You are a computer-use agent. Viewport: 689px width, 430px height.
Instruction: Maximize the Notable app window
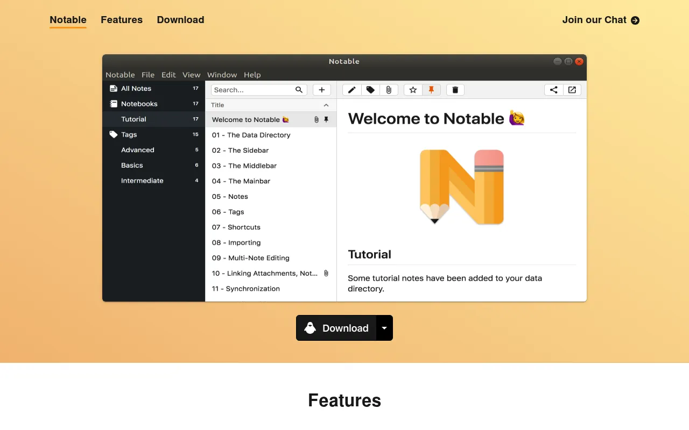click(x=568, y=61)
